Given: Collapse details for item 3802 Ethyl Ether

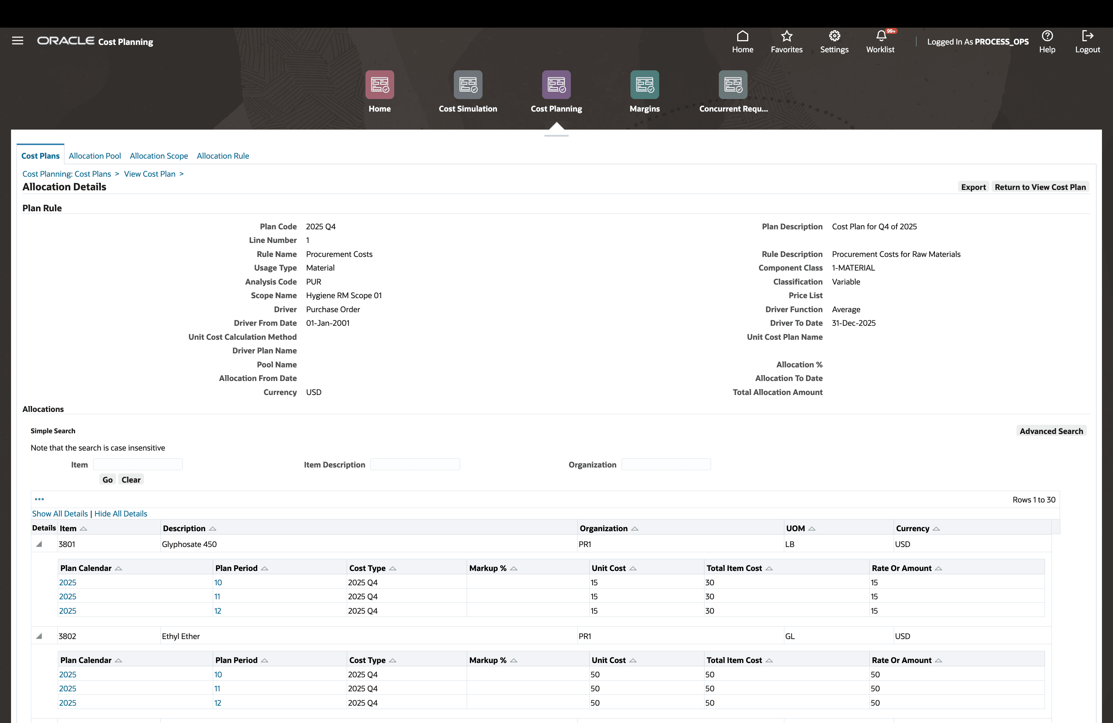Looking at the screenshot, I should click(x=39, y=636).
